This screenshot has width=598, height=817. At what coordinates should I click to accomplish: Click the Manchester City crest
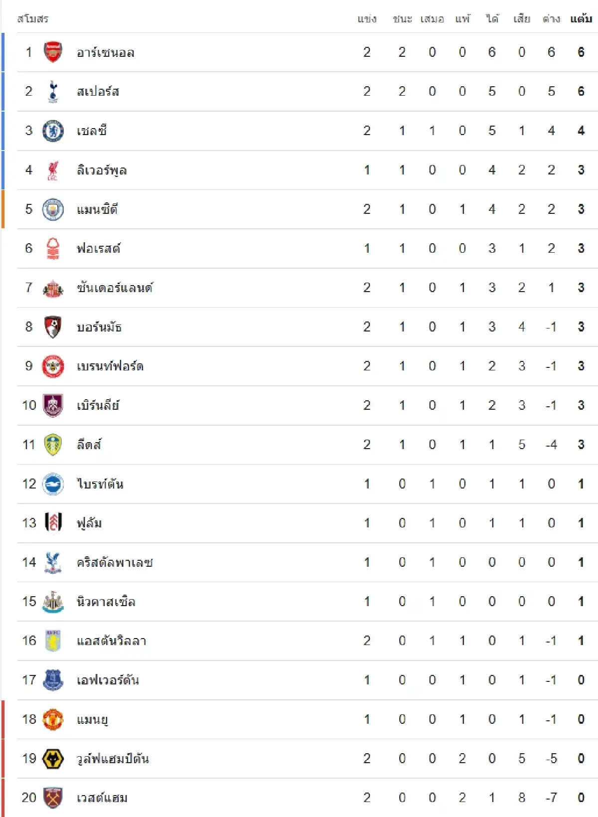[53, 209]
